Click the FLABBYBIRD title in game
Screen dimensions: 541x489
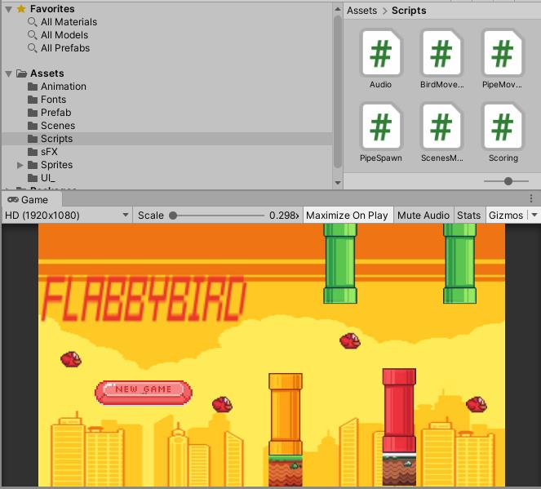point(144,299)
